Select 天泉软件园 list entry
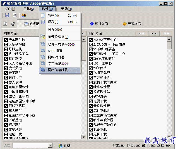178x149 pixels. pyautogui.click(x=102, y=106)
